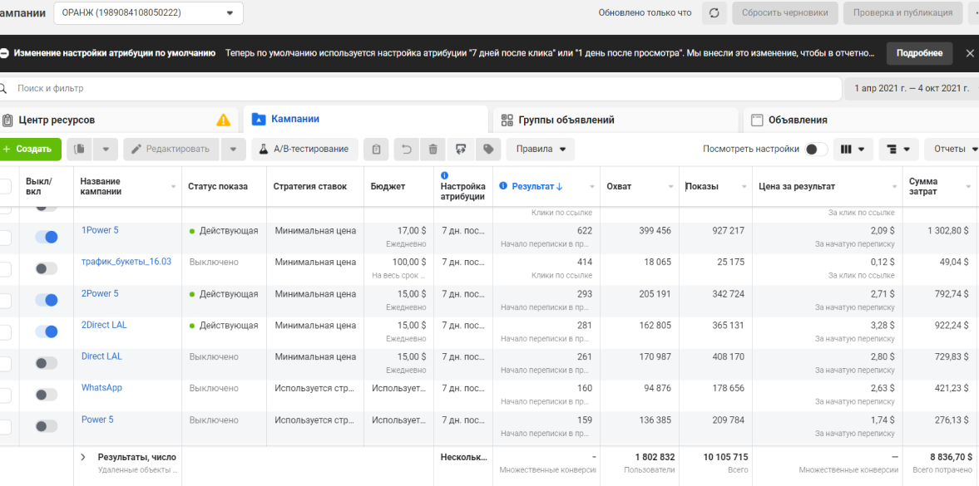Sort by Результат column header
Screen dimensions: 979x486
[537, 186]
